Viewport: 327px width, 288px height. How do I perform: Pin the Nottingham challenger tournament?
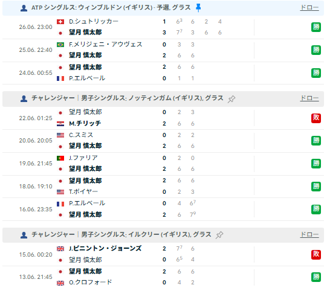click(231, 98)
